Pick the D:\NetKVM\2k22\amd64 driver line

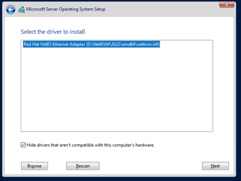click(92, 44)
